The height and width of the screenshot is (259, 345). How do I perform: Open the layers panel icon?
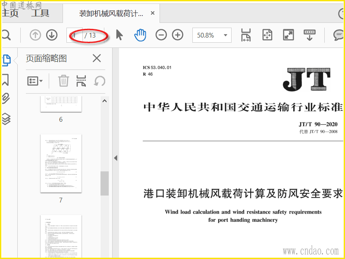pyautogui.click(x=6, y=119)
